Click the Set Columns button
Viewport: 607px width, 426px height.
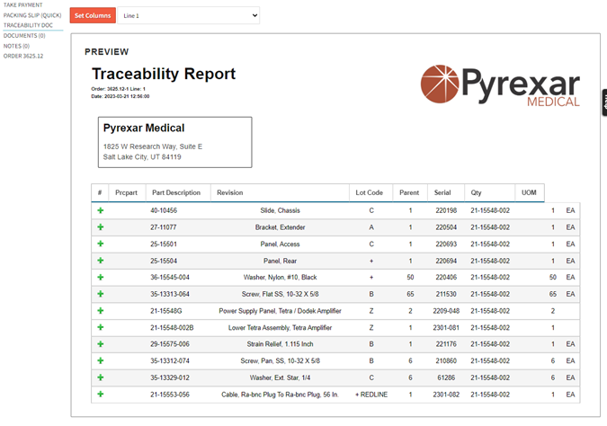(x=93, y=15)
